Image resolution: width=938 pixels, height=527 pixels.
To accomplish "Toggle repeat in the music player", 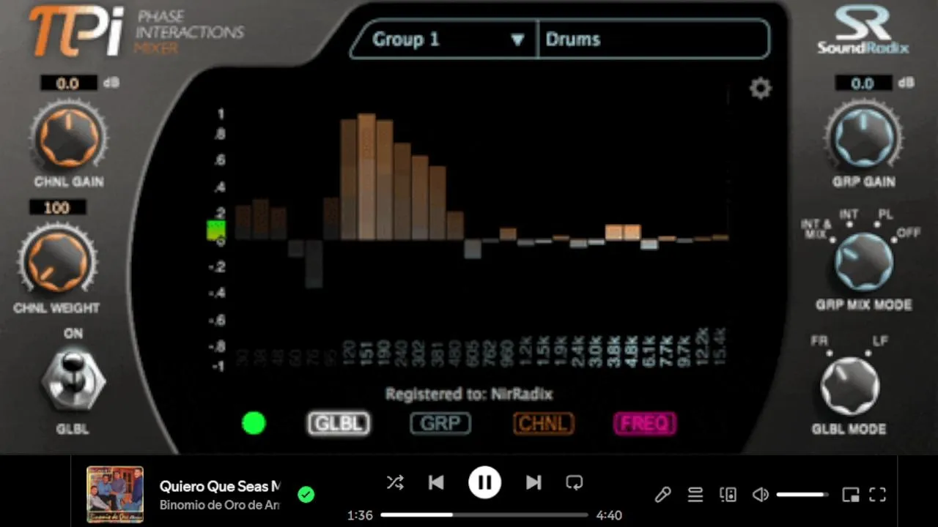I will [x=575, y=482].
